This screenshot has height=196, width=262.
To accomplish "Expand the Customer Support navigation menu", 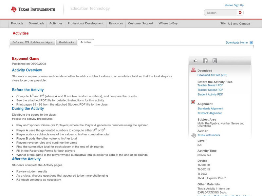I will pyautogui.click(x=140, y=24).
